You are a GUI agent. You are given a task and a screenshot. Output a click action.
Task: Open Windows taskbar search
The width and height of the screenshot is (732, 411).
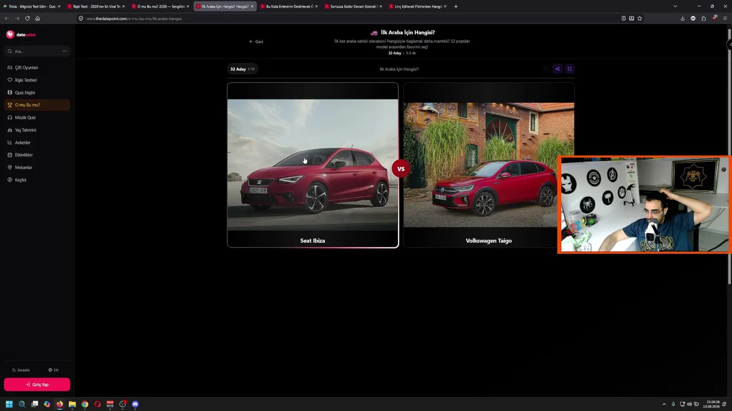[x=22, y=404]
